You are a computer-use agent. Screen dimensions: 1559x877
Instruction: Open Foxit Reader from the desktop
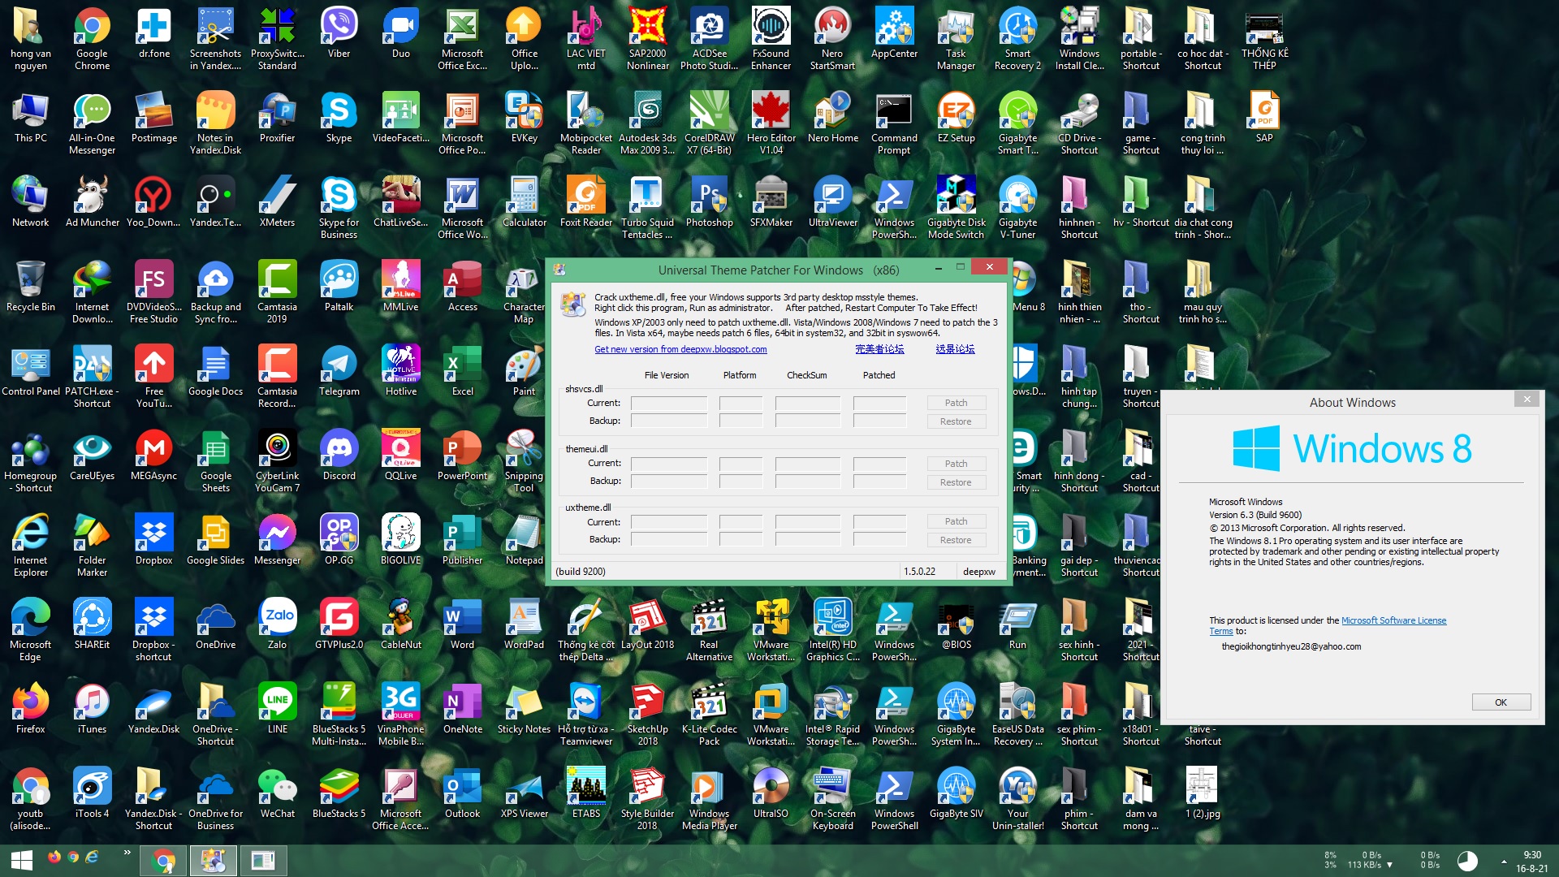[585, 201]
